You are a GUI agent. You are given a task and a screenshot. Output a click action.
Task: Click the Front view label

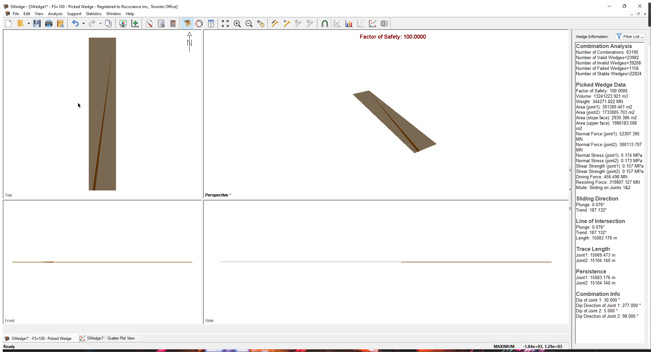(x=10, y=321)
